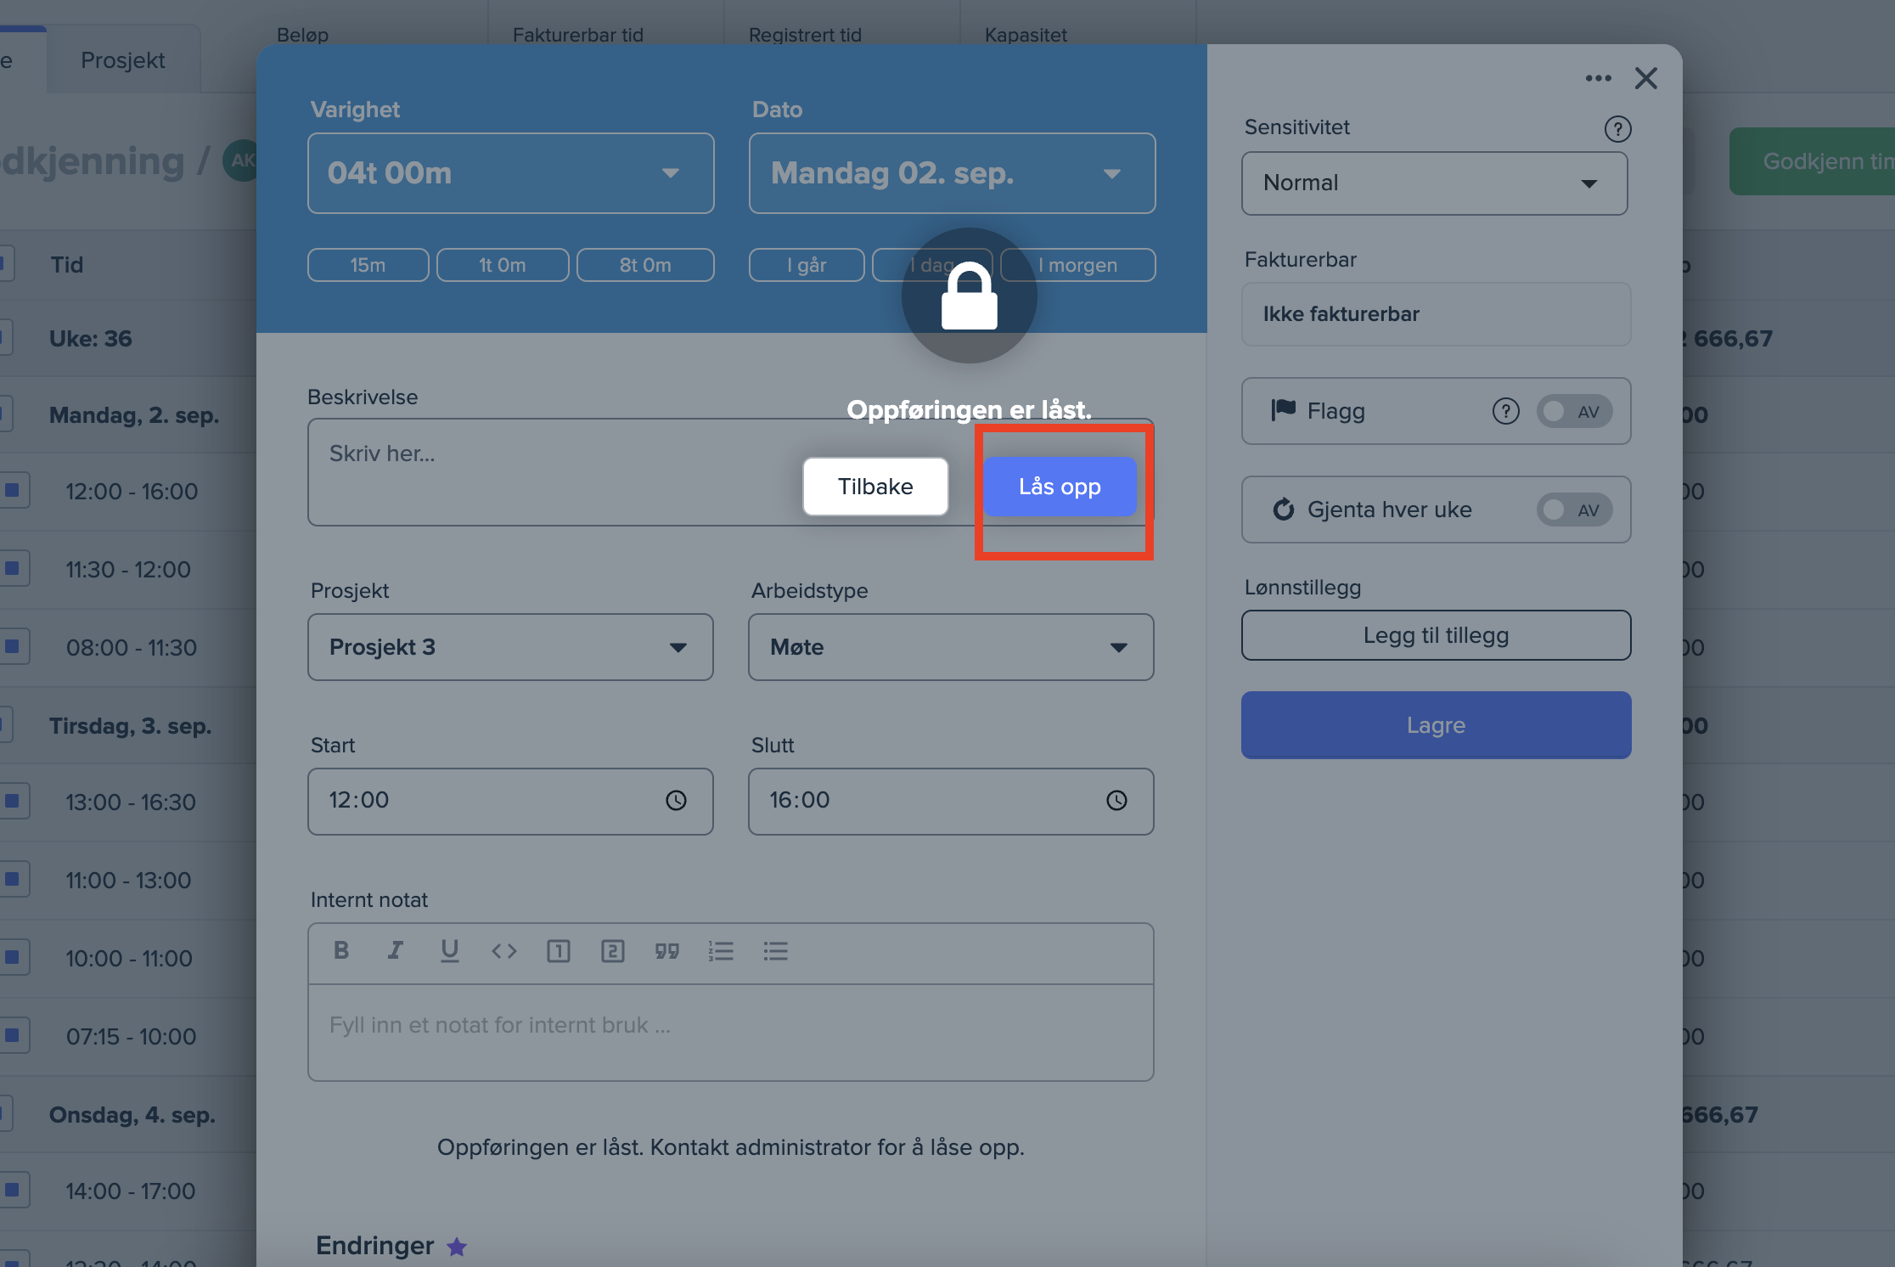Click the bold formatting icon
Viewport: 1895px width, 1267px height.
[x=341, y=950]
